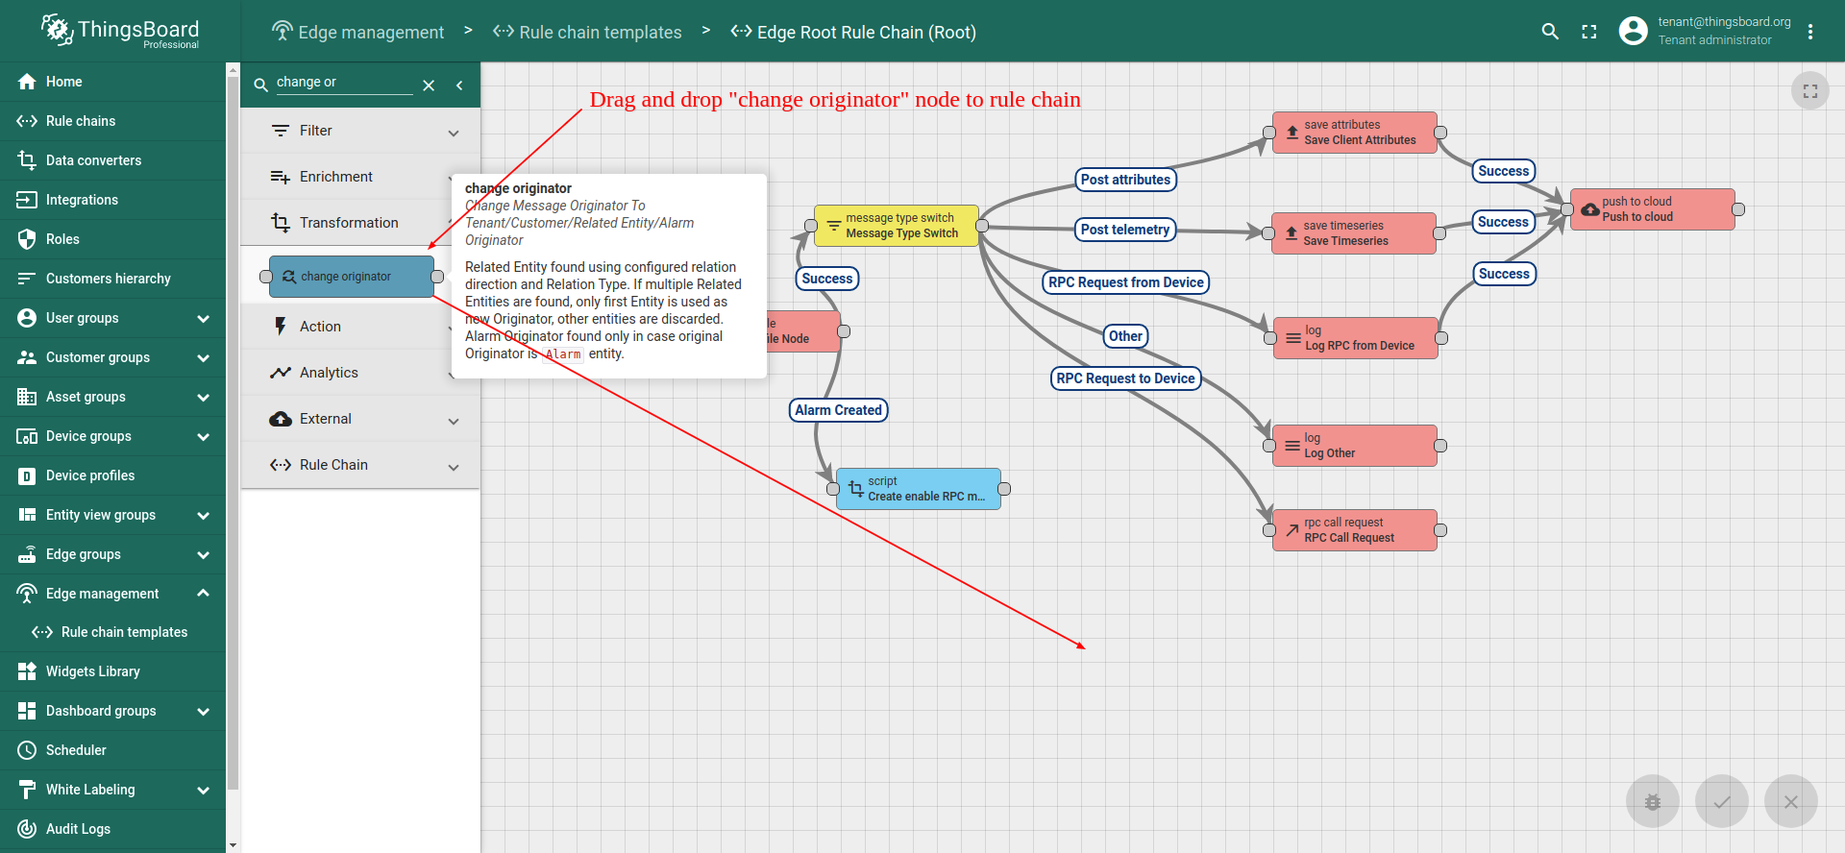Image resolution: width=1845 pixels, height=853 pixels.
Task: Go to Rule chain templates breadcrumb
Action: pos(587,32)
